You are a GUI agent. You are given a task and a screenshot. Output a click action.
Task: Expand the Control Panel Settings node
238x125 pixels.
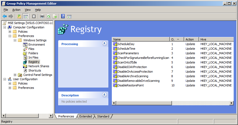(x=15, y=75)
